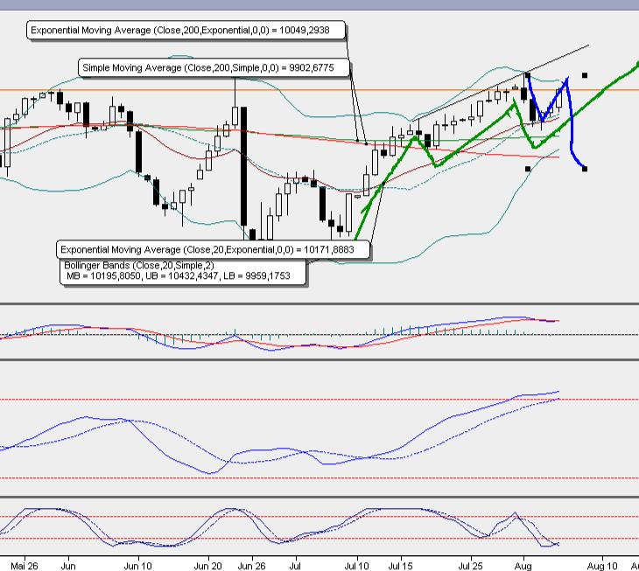This screenshot has height=571, width=639.
Task: Grab the upper-right handle of blue drawing
Action: pyautogui.click(x=585, y=75)
